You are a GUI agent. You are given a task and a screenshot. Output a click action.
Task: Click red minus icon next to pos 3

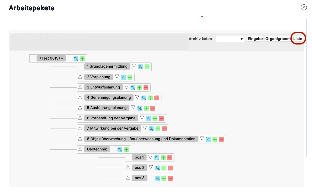(170, 178)
